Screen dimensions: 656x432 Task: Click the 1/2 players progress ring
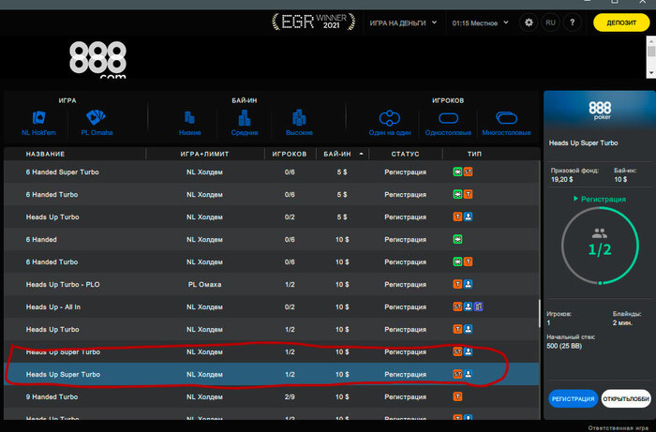coord(600,246)
